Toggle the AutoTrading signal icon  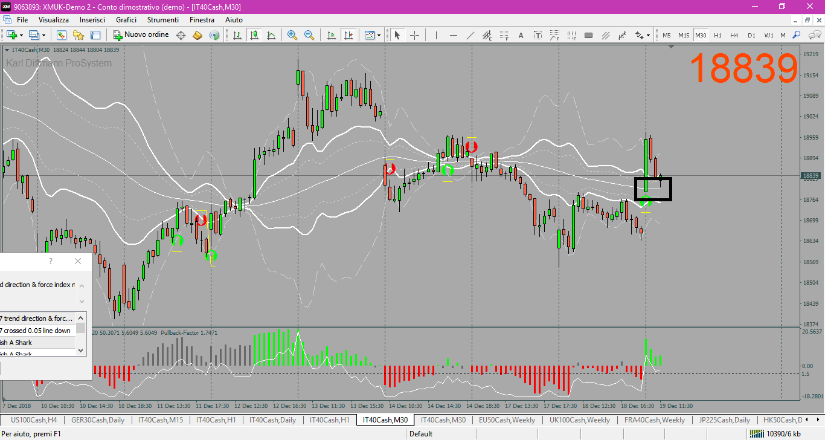pyautogui.click(x=214, y=35)
